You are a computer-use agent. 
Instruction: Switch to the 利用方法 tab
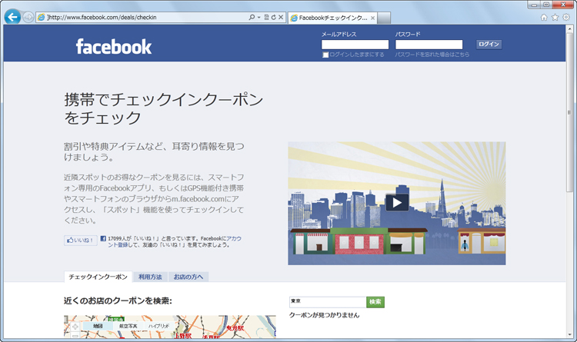coord(150,277)
